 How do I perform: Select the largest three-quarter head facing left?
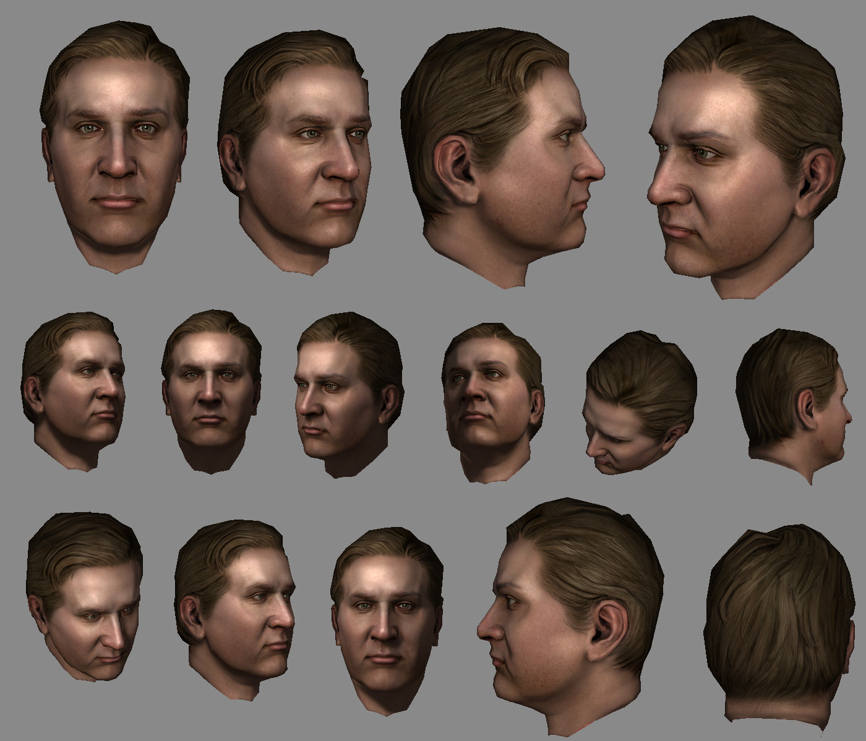pos(747,158)
